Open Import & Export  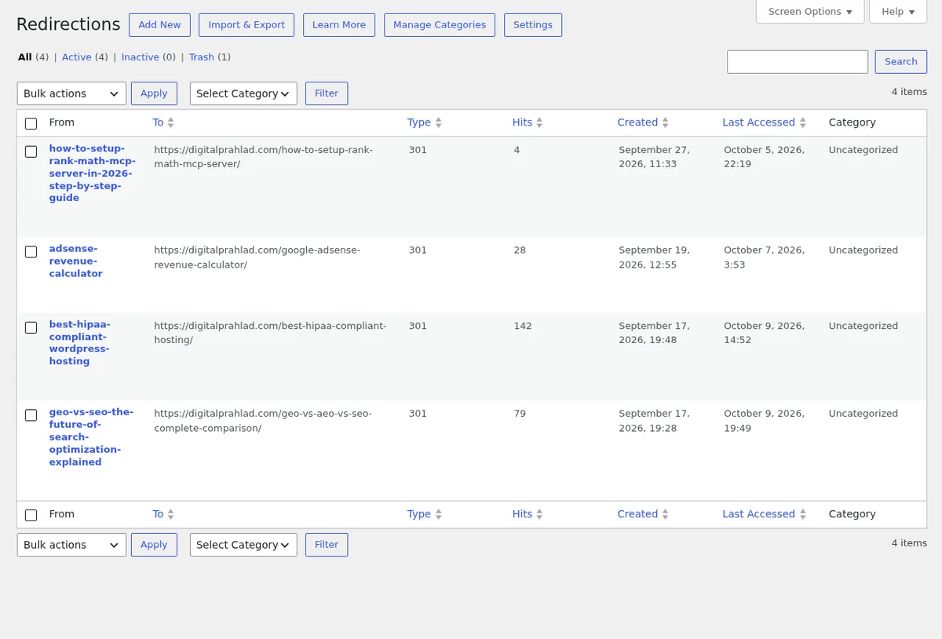point(246,25)
